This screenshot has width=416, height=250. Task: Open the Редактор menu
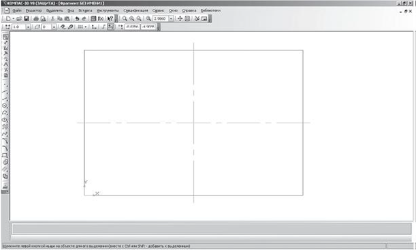(34, 11)
